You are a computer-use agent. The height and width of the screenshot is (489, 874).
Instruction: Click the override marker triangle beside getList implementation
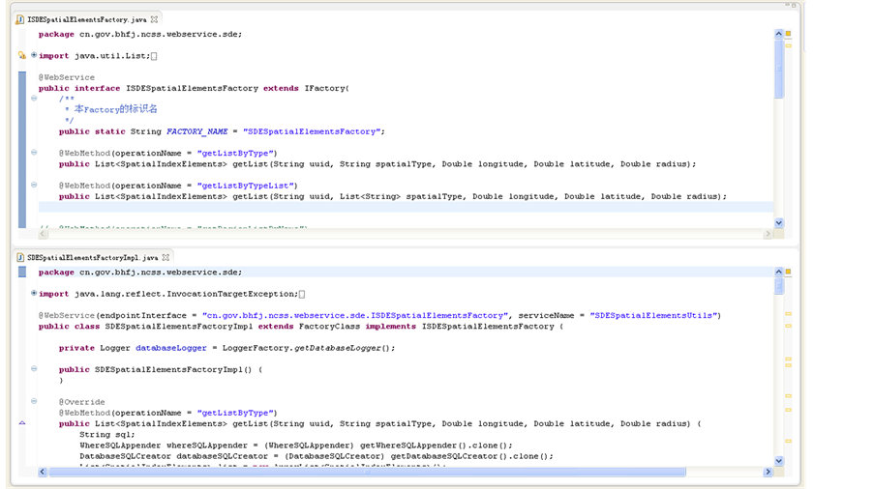click(22, 423)
